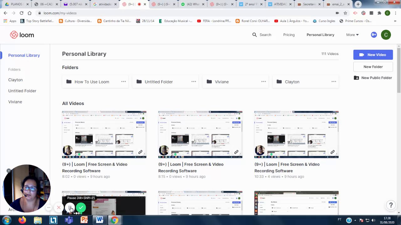Open options menu for Clayton folder card
This screenshot has width=401, height=225.
(x=334, y=82)
